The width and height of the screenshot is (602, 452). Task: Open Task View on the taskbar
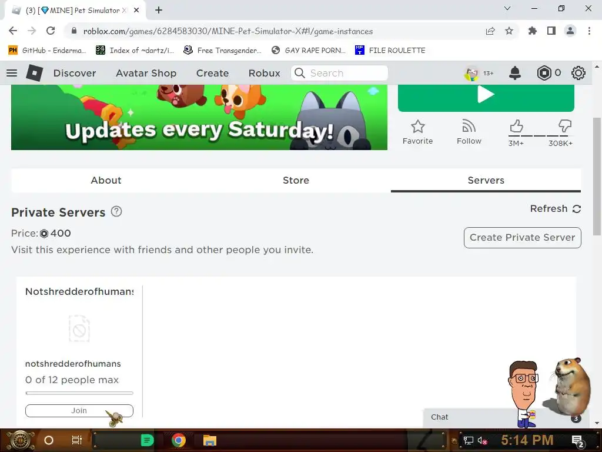77,440
